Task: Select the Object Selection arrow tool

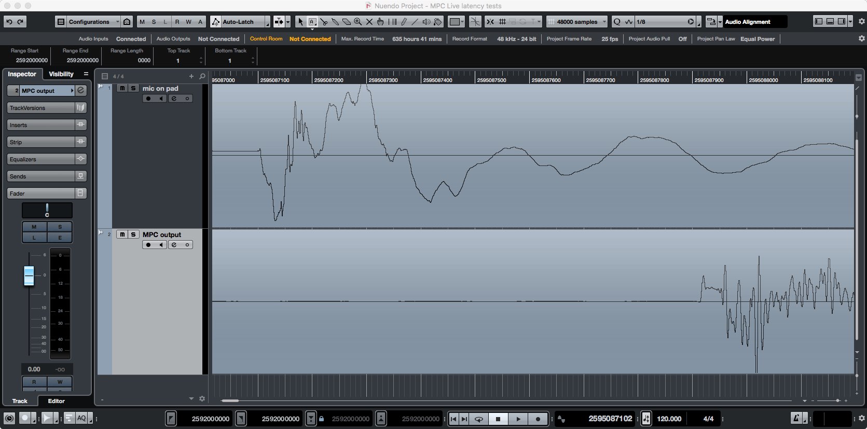Action: 300,22
